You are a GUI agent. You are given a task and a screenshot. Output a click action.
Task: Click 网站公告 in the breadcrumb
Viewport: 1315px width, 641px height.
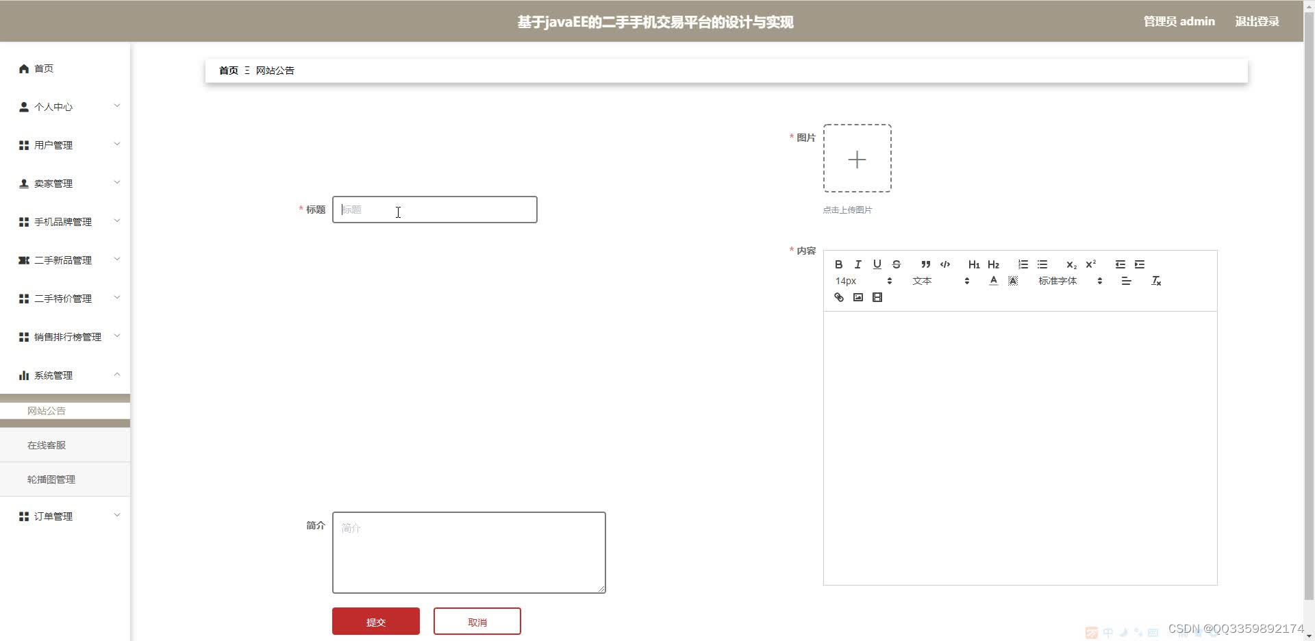coord(275,71)
